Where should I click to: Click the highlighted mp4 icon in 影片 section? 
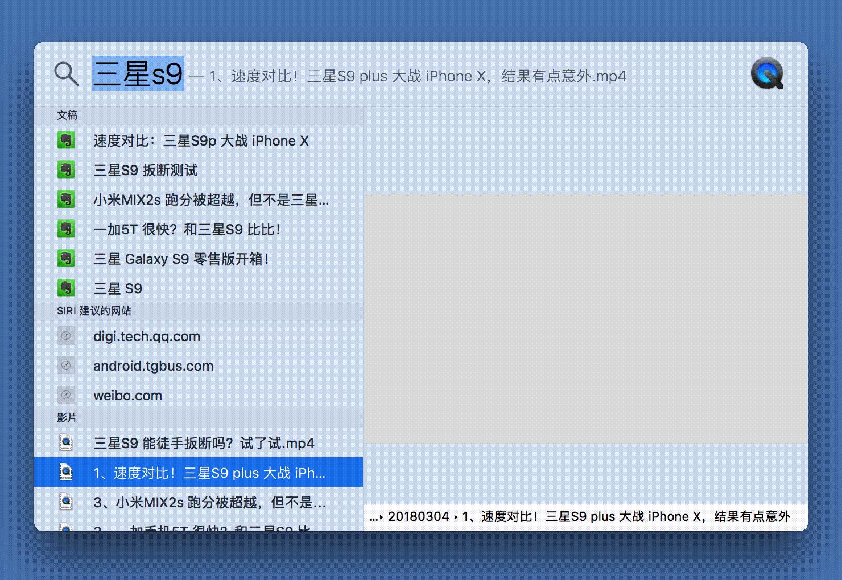(x=66, y=472)
